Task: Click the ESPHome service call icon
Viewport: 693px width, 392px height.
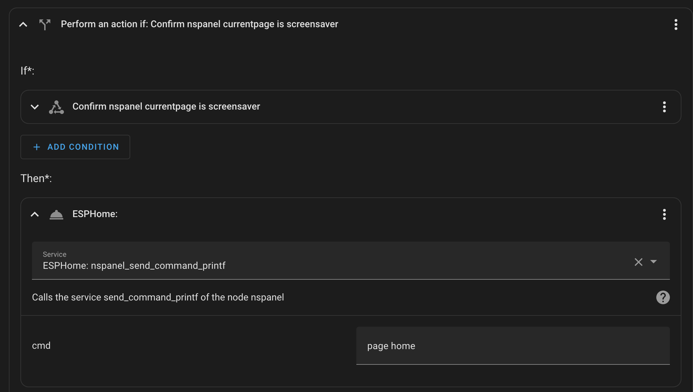Action: click(x=56, y=214)
